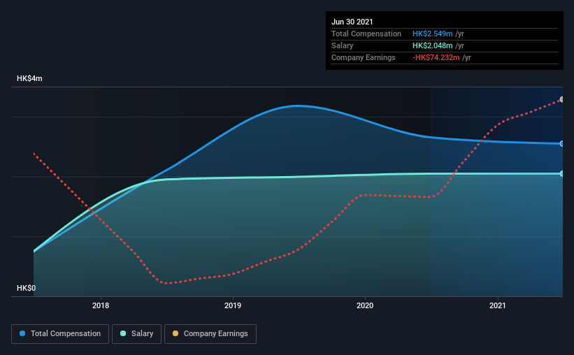Click the -HK$74.232m earnings value
574x355 pixels.
(436, 57)
